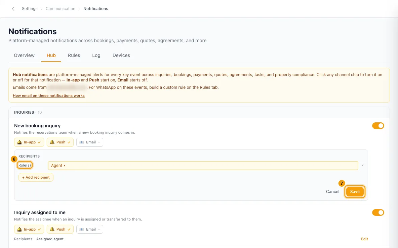Turn off Push chip for New booking inquiry
Viewport: 398px width, 248px height.
point(60,142)
